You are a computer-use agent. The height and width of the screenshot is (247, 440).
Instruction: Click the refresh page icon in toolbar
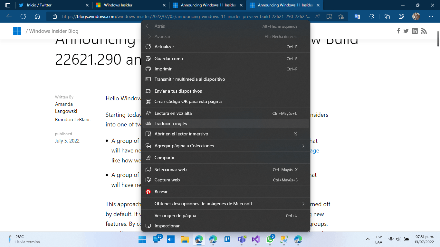(23, 16)
